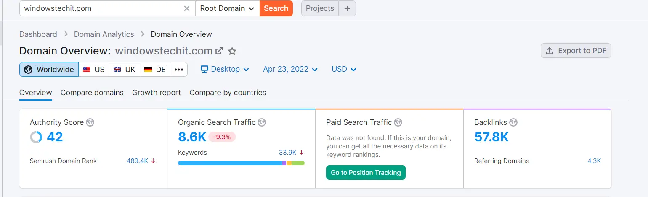648x197 pixels.
Task: Select the DE database
Action: pyautogui.click(x=155, y=70)
